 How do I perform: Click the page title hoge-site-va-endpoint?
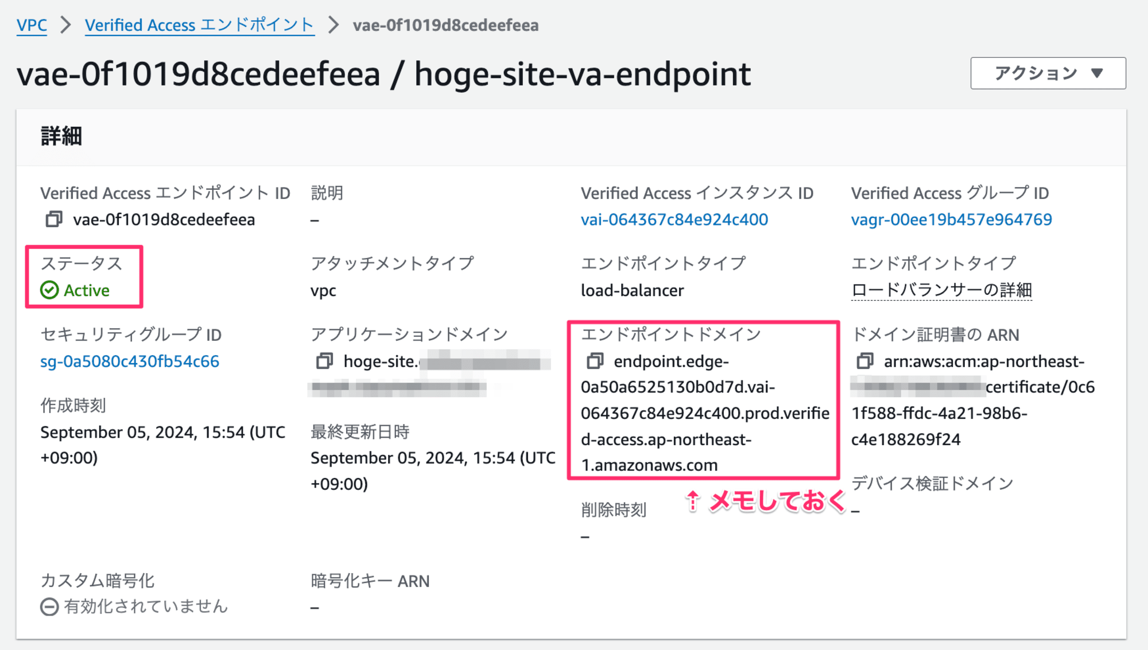coord(582,74)
